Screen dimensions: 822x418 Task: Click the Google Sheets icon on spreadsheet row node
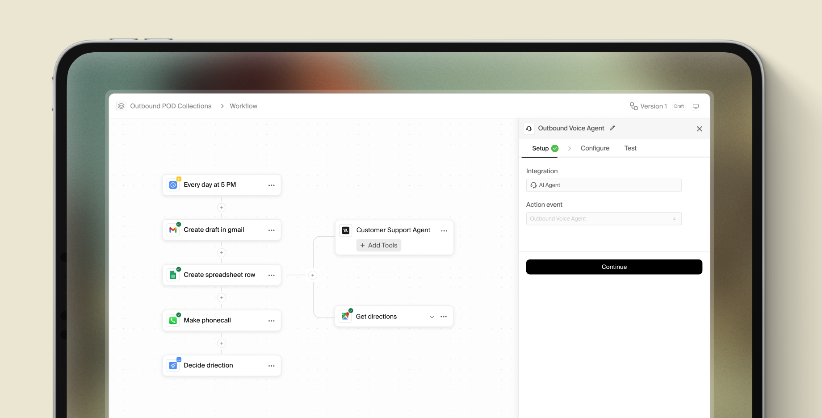tap(173, 275)
